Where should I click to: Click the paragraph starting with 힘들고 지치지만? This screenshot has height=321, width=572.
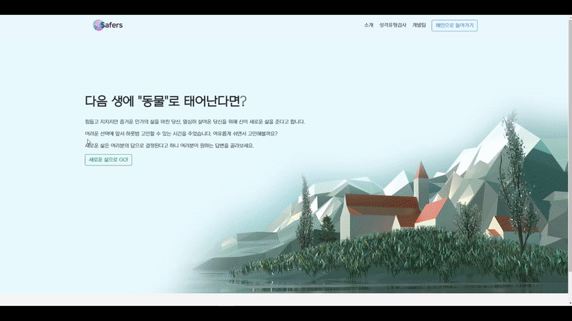pyautogui.click(x=194, y=122)
